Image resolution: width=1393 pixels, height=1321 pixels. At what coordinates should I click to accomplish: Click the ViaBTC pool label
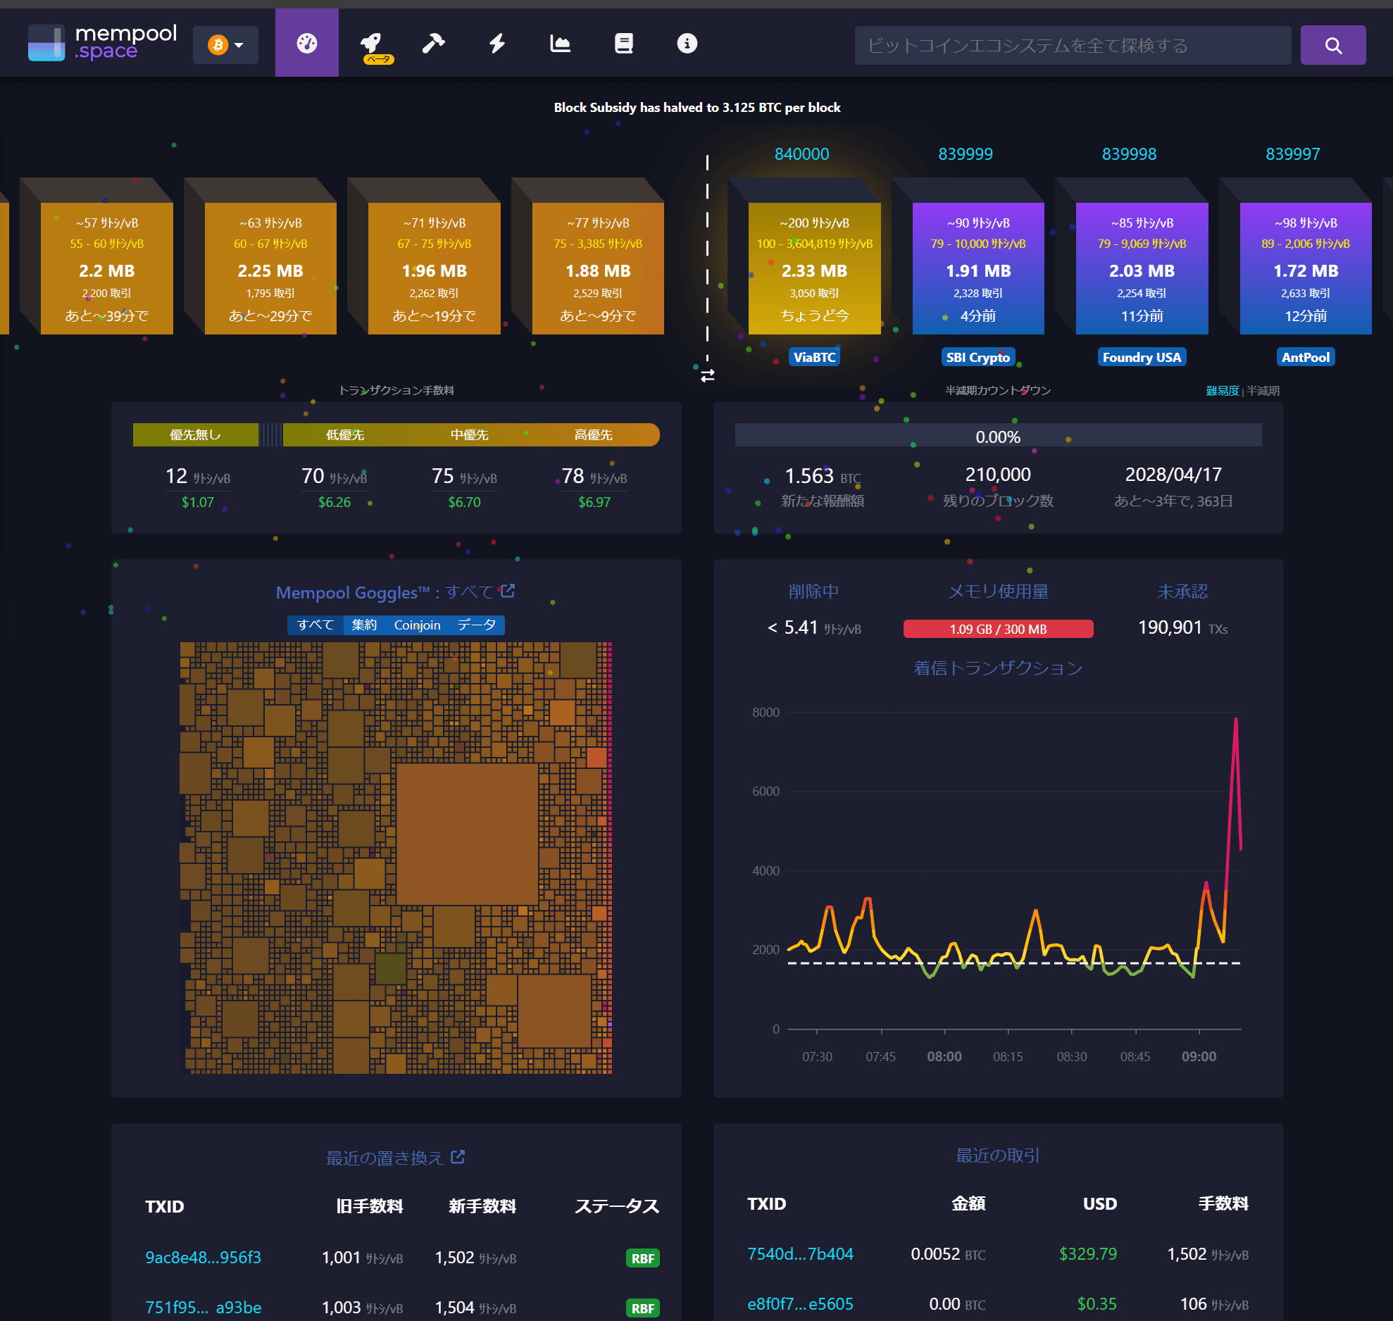814,357
